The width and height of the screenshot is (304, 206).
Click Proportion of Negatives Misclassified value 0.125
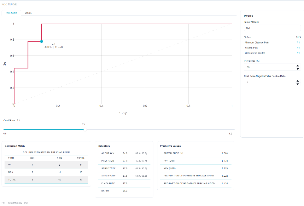tap(225, 183)
